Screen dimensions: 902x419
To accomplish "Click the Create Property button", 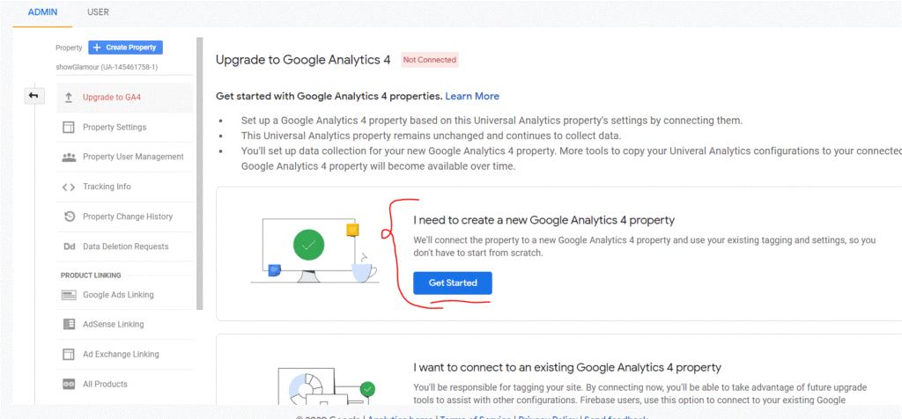I will click(125, 48).
